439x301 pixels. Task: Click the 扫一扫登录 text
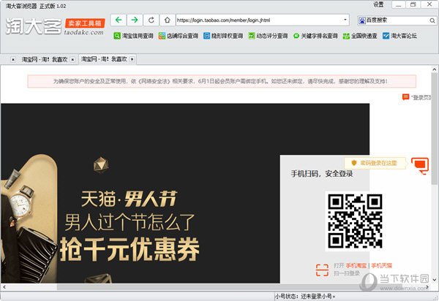pyautogui.click(x=347, y=273)
